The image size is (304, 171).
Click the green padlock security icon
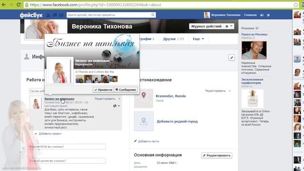click(x=27, y=5)
